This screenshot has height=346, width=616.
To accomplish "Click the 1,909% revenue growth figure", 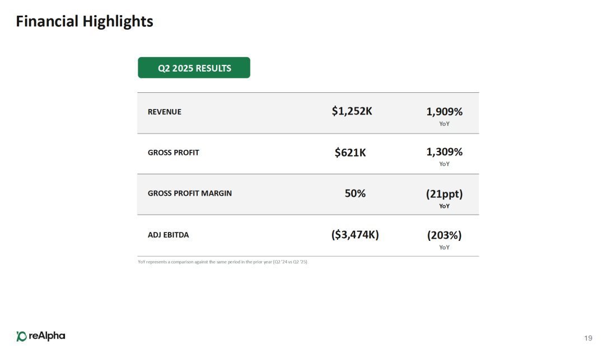I will click(x=444, y=112).
